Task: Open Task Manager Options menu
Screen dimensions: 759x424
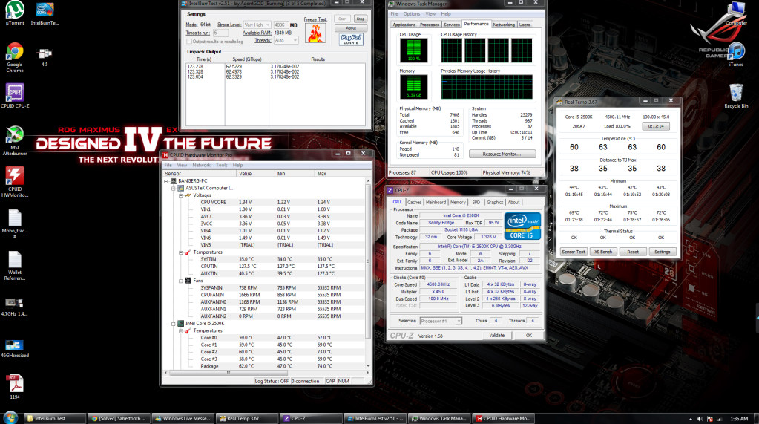Action: point(412,14)
